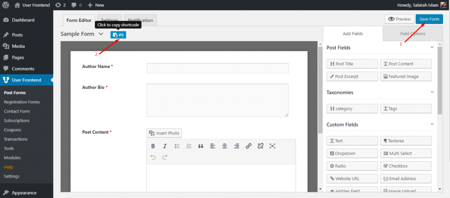Open Modules submenu item
This screenshot has width=450, height=198.
[12, 158]
